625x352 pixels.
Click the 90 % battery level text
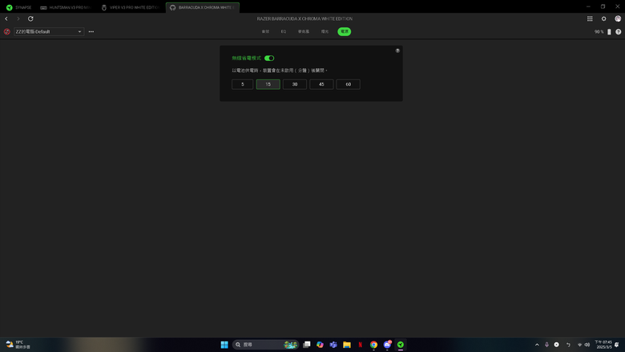click(x=599, y=32)
